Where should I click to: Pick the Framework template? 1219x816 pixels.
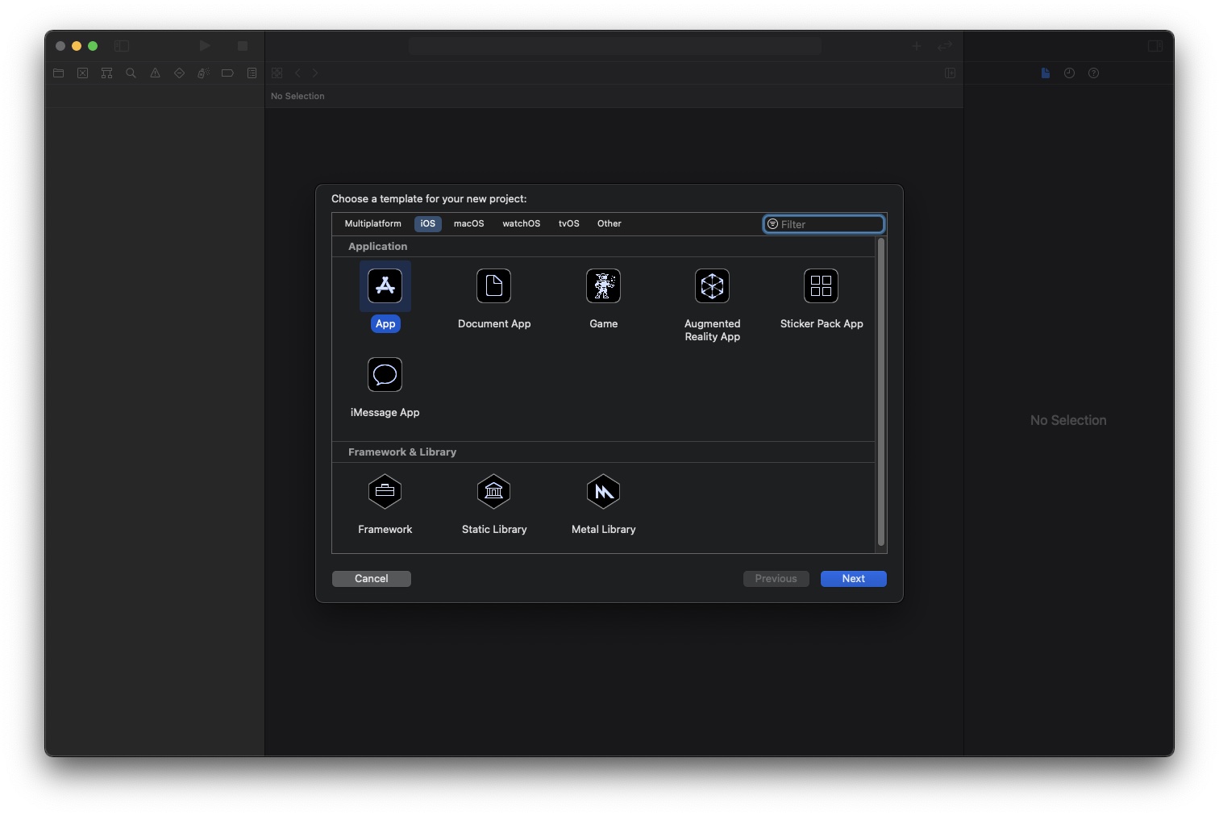point(385,491)
